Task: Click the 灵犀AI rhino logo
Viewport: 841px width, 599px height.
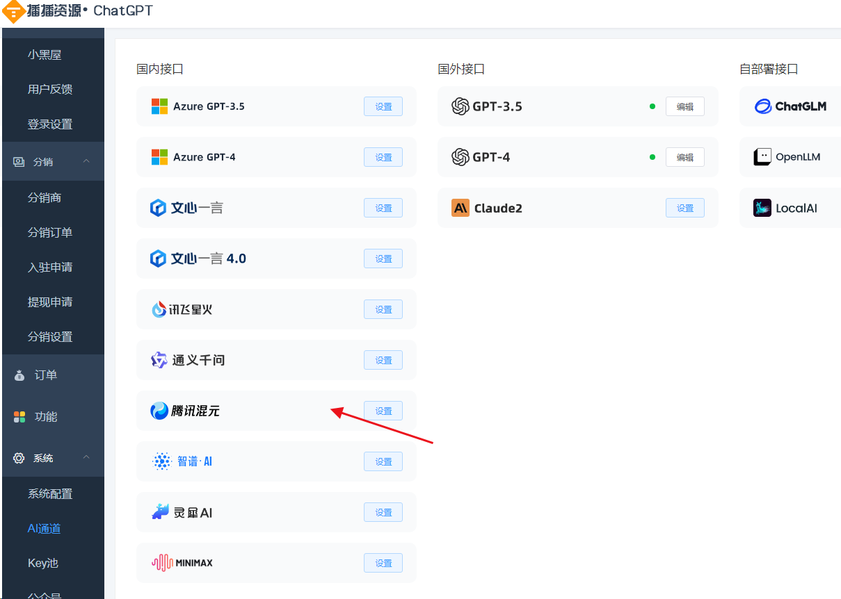Action: [x=161, y=512]
